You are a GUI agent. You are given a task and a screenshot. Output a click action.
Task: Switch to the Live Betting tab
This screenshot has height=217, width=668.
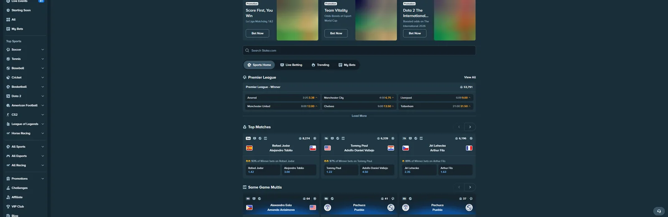(291, 65)
